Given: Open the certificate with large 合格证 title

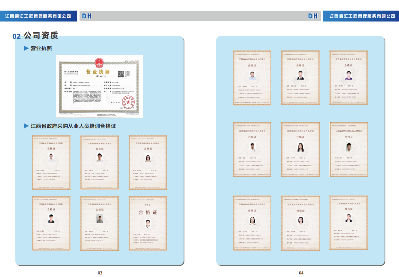Looking at the screenshot, I should pyautogui.click(x=148, y=223).
